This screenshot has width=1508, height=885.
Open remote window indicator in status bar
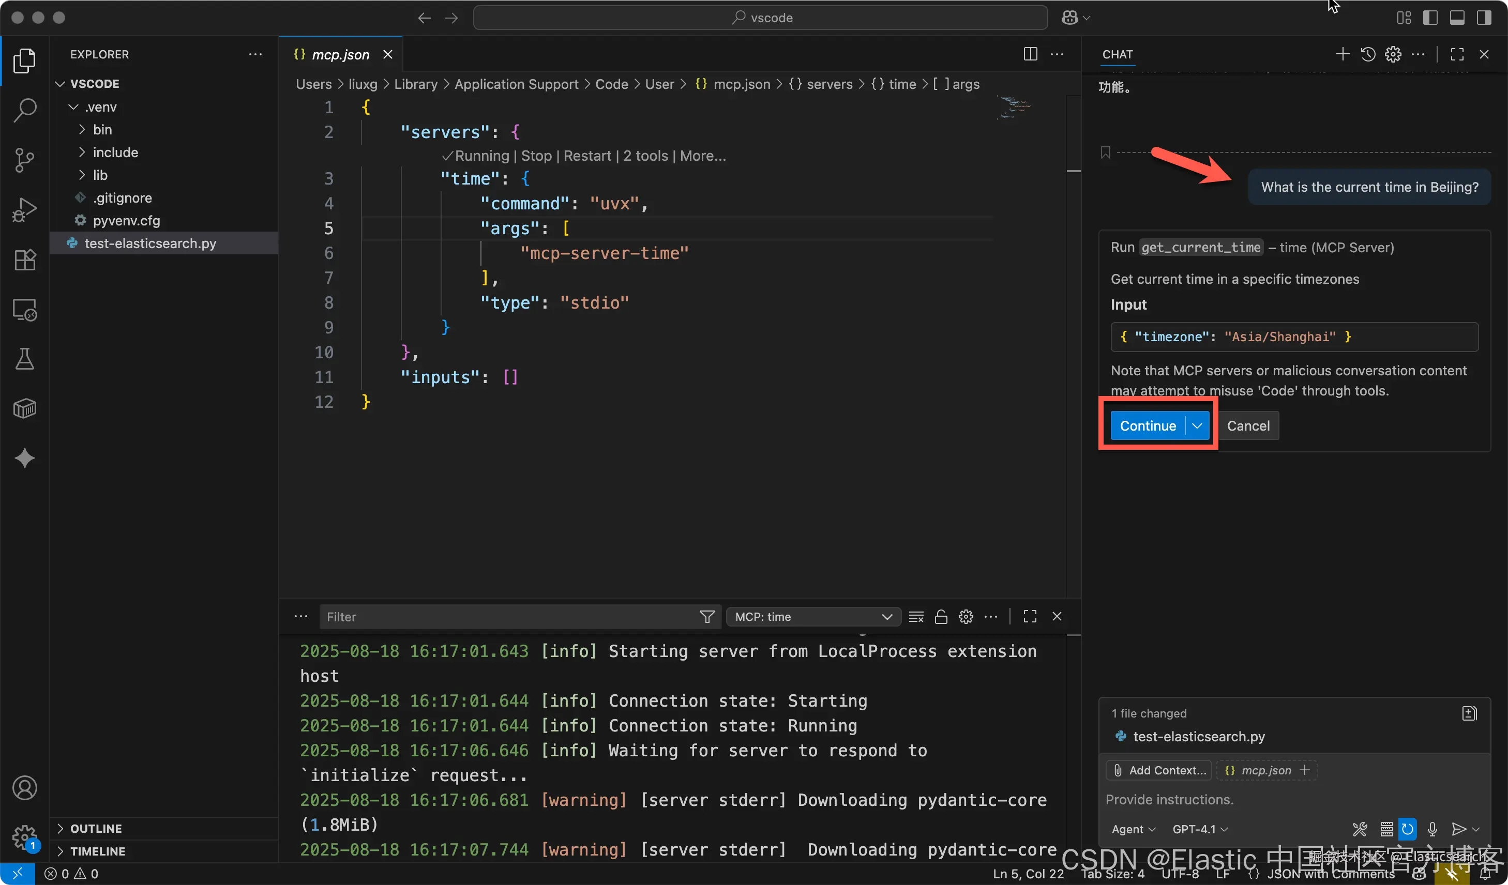(x=18, y=874)
